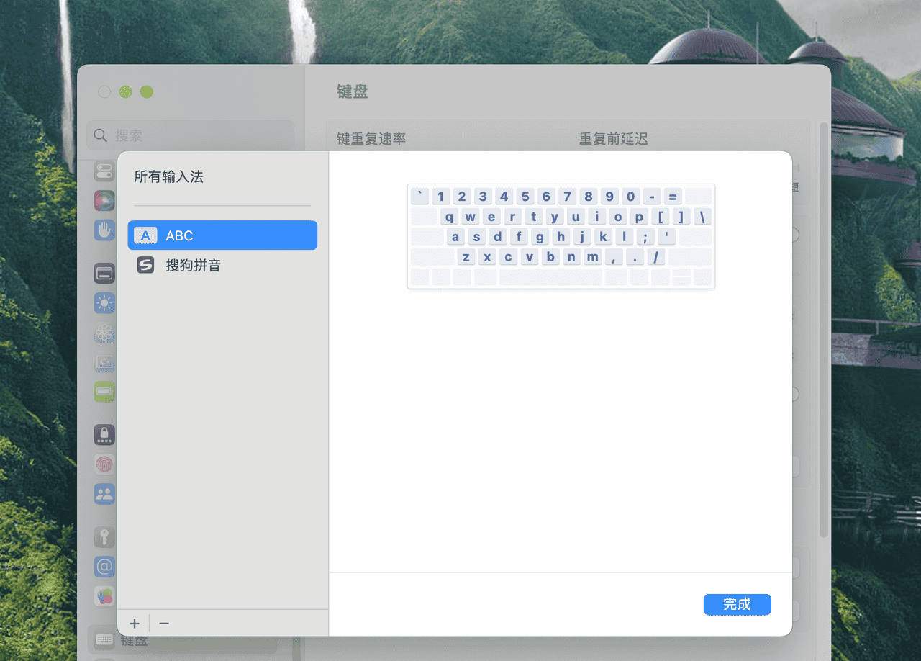Click the Touch ID fingerprint icon
Viewport: 921px width, 661px height.
104,464
